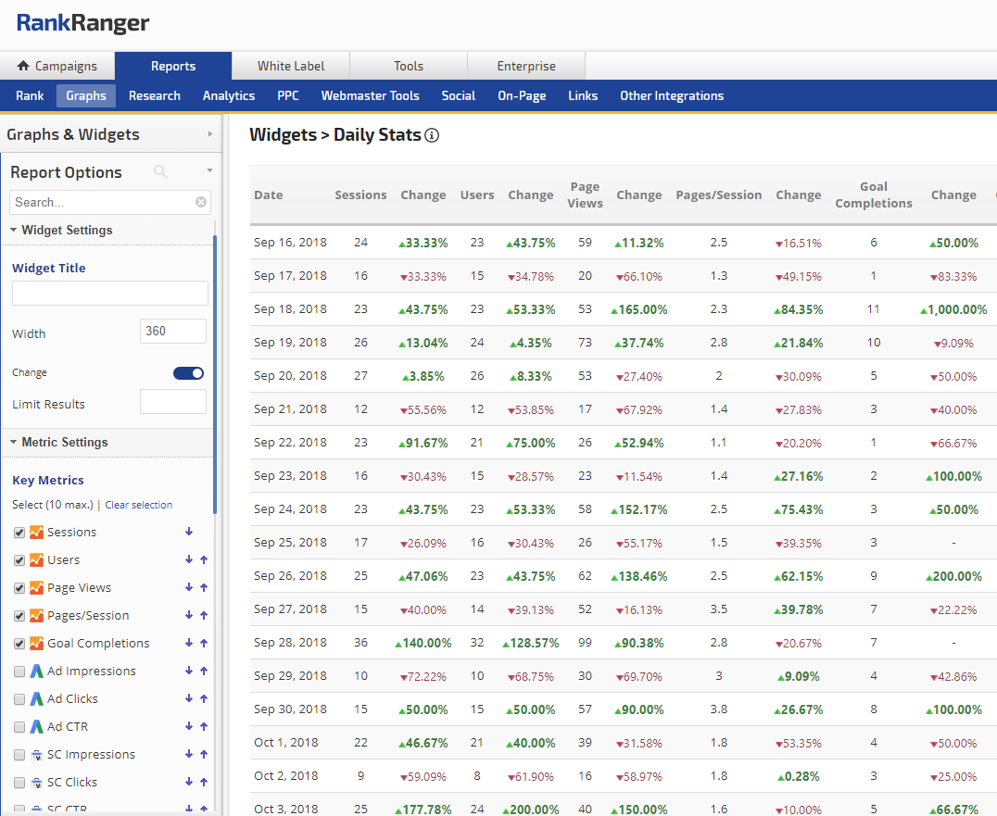Uncheck the Sessions metric checkbox
Viewport: 997px width, 816px height.
pyautogui.click(x=19, y=533)
